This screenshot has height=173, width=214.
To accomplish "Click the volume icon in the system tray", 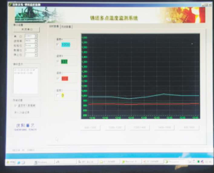I will pos(202,162).
